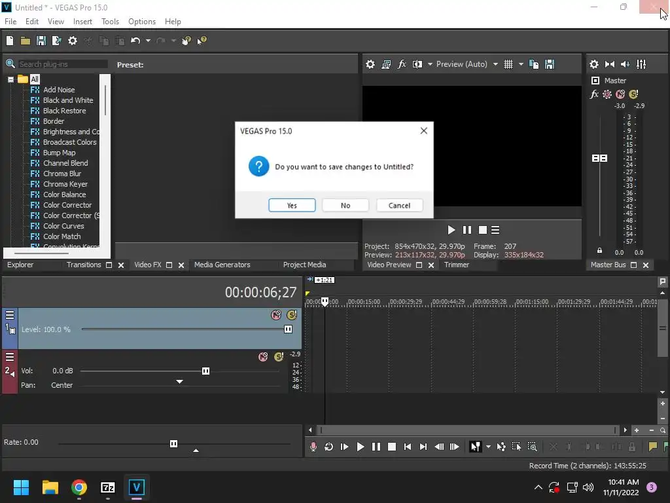Open Video Output FX in preview toolbar
670x503 pixels.
(x=402, y=64)
